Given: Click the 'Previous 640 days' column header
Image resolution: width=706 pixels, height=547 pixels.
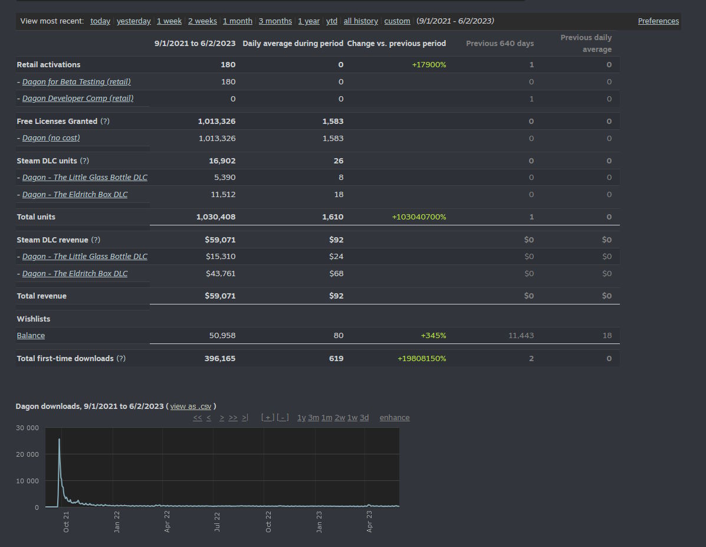Looking at the screenshot, I should (x=500, y=44).
